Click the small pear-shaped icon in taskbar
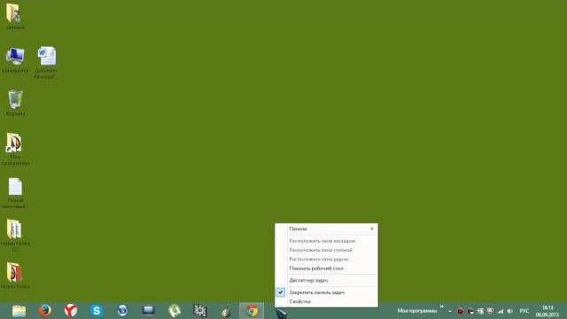 click(226, 312)
